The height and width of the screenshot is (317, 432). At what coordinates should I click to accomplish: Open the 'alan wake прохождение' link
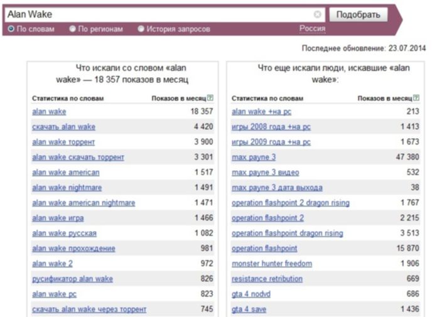tap(73, 249)
